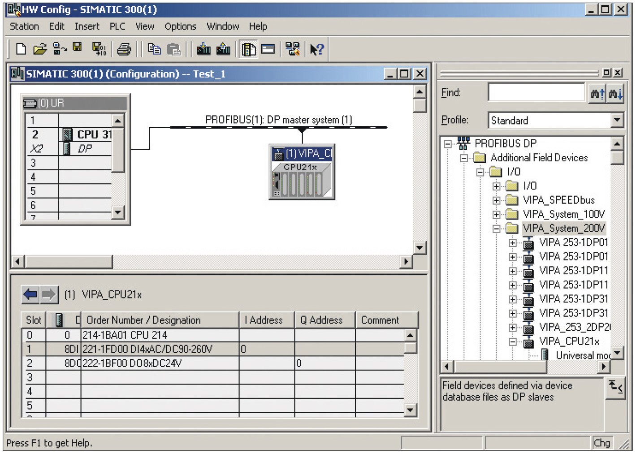Collapse the VIPA_CPU21x catalog node
Viewport: 636px width, 454px height.
(x=513, y=342)
